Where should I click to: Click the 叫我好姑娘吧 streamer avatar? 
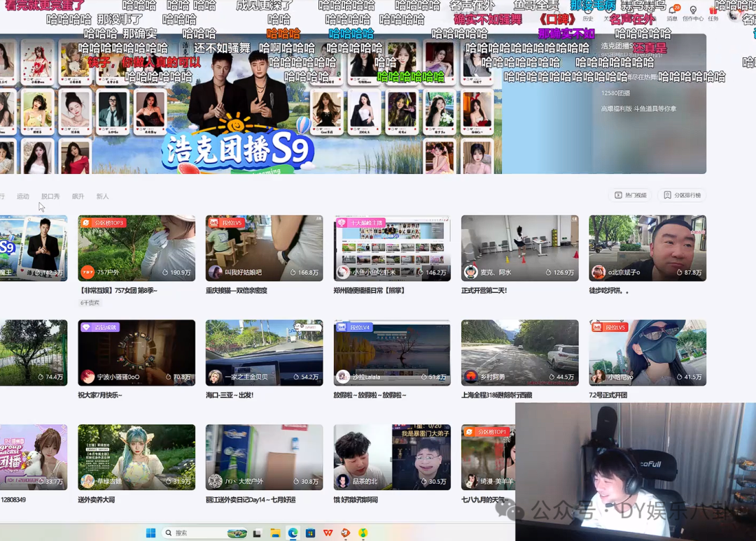coord(215,273)
